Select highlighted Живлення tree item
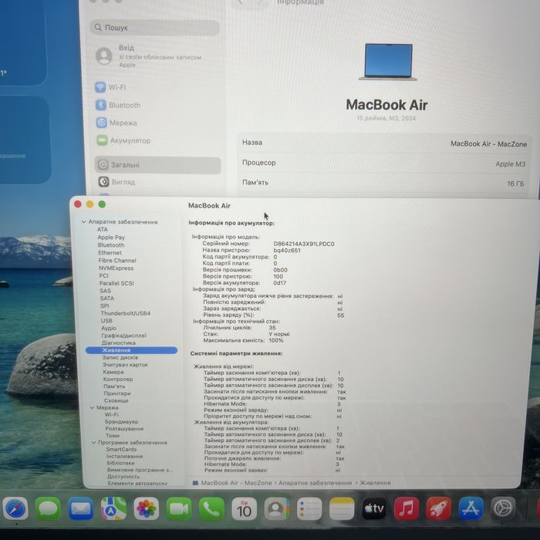Image resolution: width=540 pixels, height=540 pixels. coord(132,350)
